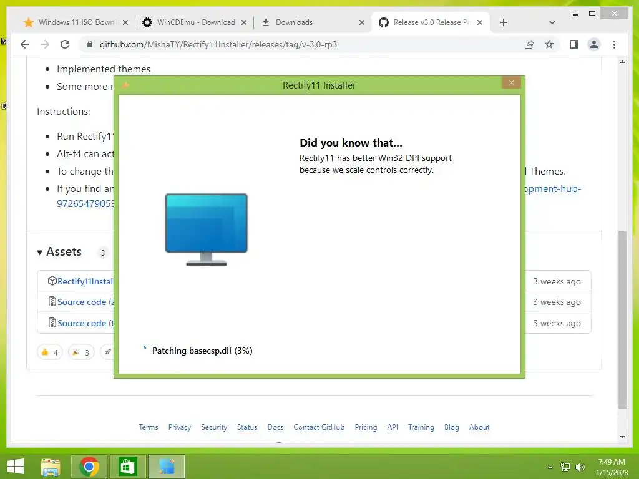Click the monitor illustration in installer
639x479 pixels.
(206, 230)
